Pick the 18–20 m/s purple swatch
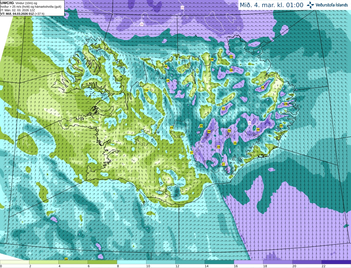The width and height of the screenshot is (351, 268). [278, 262]
